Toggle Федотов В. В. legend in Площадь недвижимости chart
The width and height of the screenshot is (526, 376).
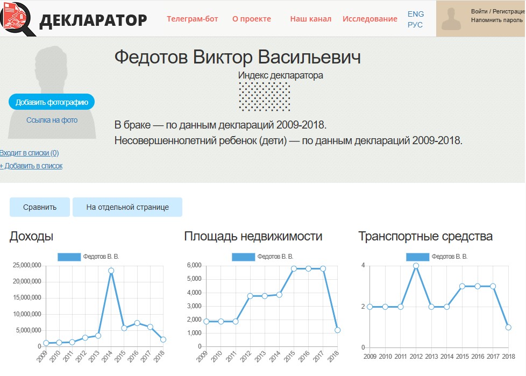[x=262, y=257]
